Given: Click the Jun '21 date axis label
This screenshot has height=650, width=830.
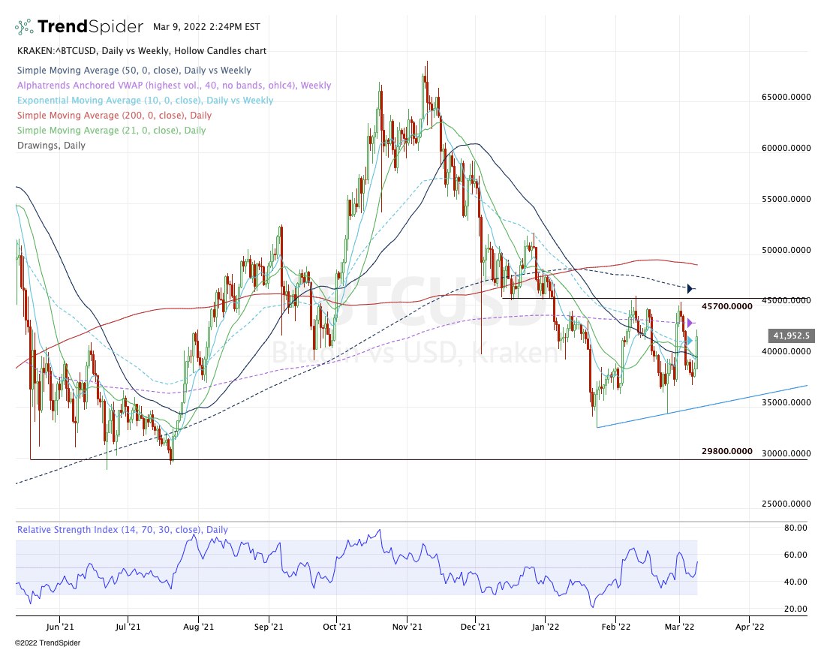Looking at the screenshot, I should click(x=60, y=627).
